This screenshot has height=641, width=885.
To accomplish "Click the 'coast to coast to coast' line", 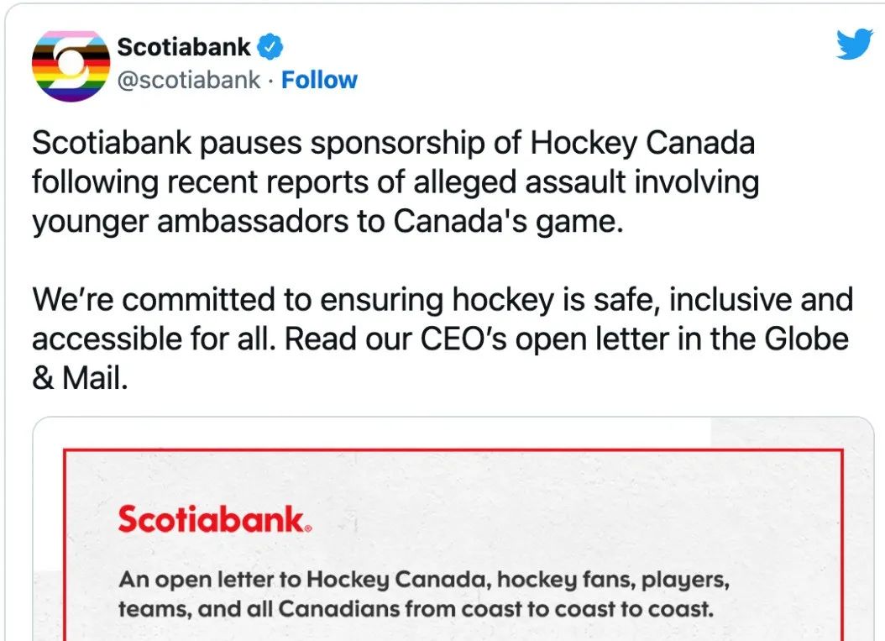I will tap(416, 609).
